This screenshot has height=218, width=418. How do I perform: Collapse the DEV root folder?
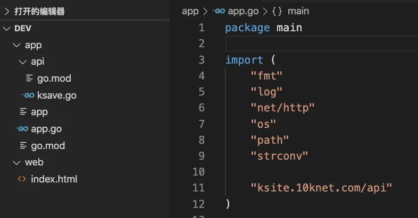pyautogui.click(x=6, y=28)
